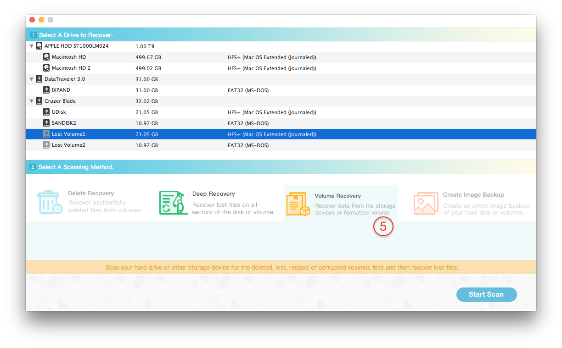Choose the Delete Recovery scanning method

coord(90,203)
